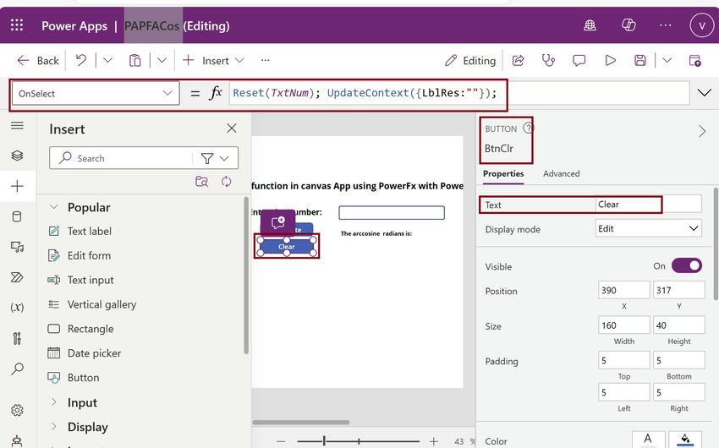The height and width of the screenshot is (448, 719).
Task: Click the Editing mode button
Action: click(x=470, y=61)
